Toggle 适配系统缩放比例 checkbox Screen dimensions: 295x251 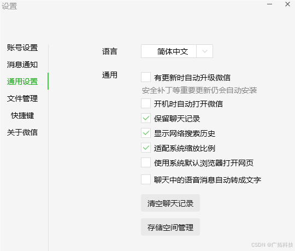[x=146, y=148]
